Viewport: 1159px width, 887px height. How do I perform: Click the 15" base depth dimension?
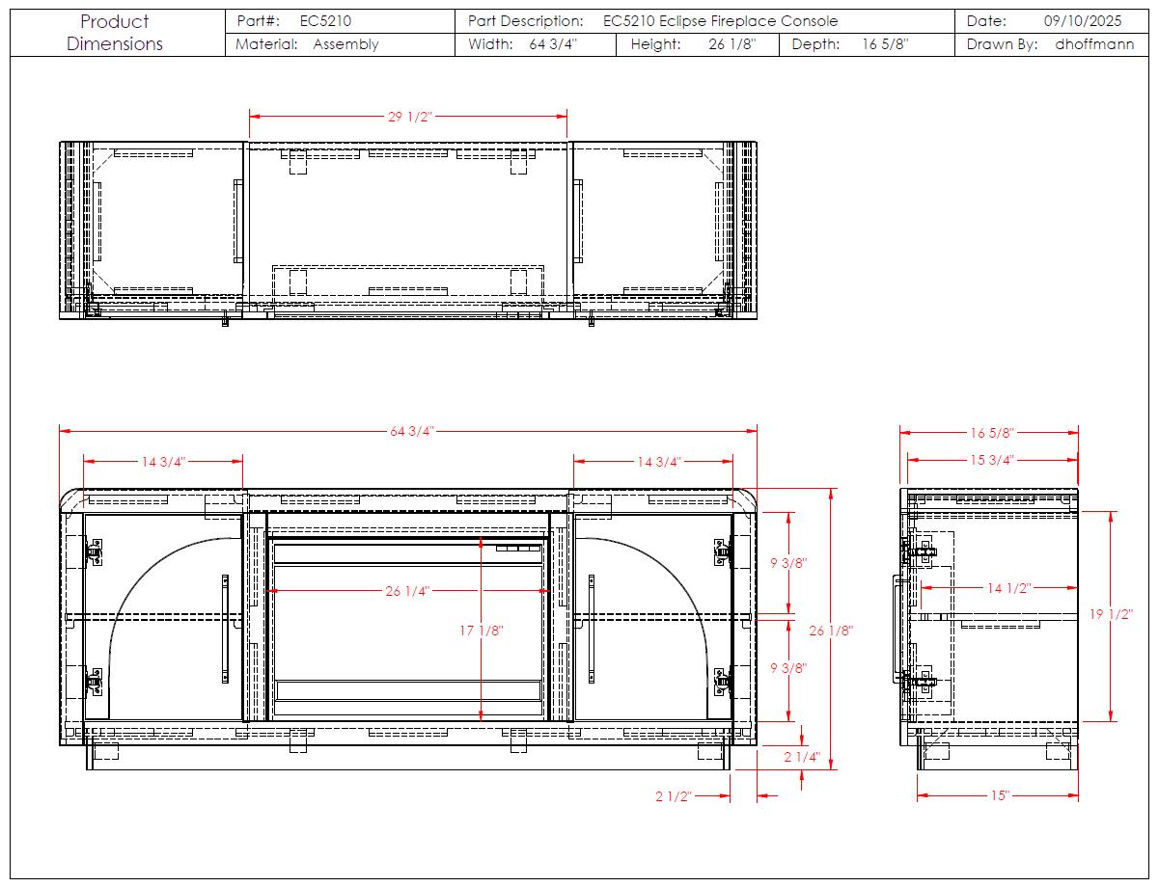point(999,795)
